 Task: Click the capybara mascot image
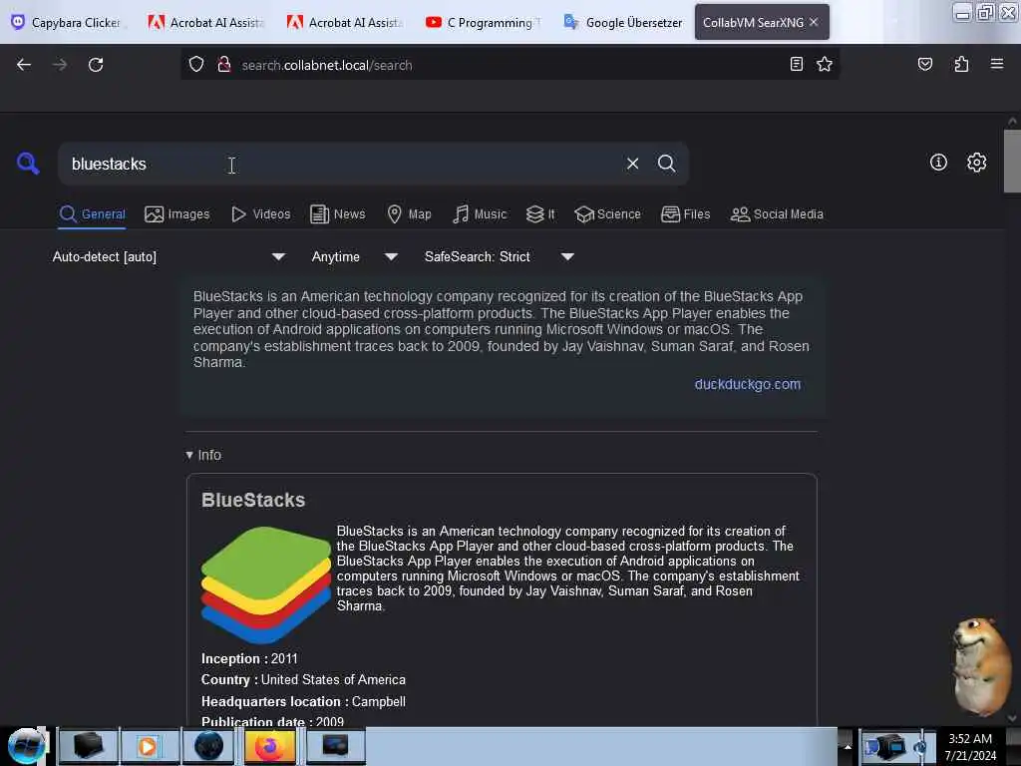coord(982,665)
